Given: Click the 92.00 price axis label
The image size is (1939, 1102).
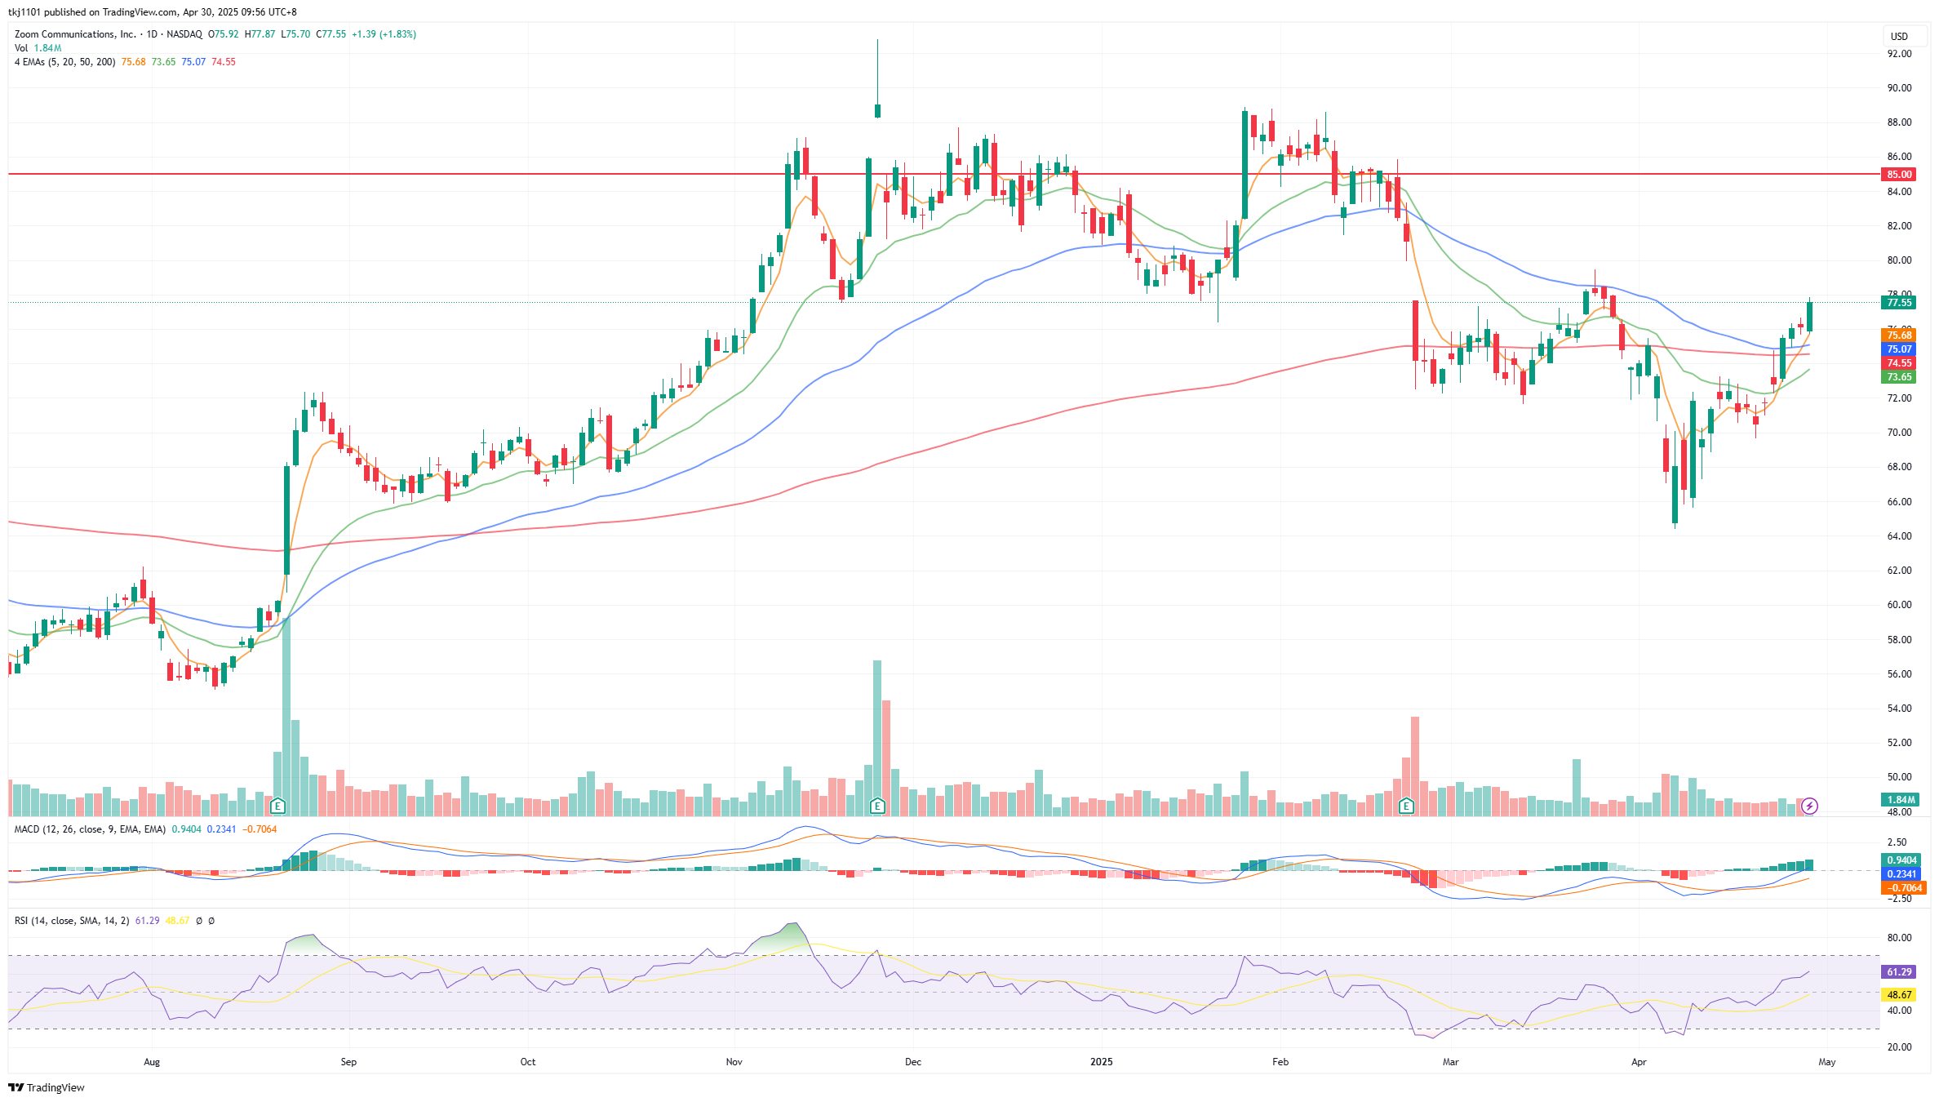Looking at the screenshot, I should (1899, 54).
